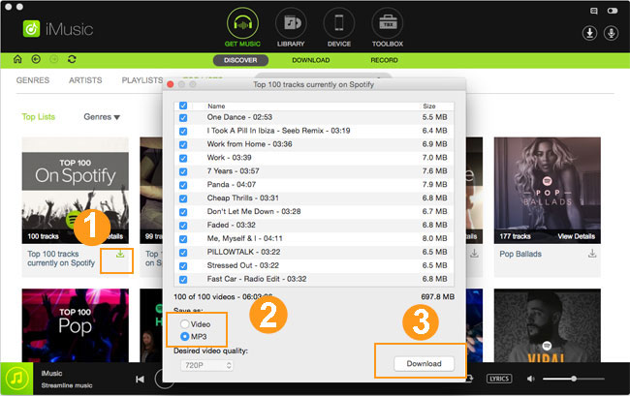630x396 pixels.
Task: Uncheck the I Took A Pill In Ibiza checkbox
Action: click(183, 132)
